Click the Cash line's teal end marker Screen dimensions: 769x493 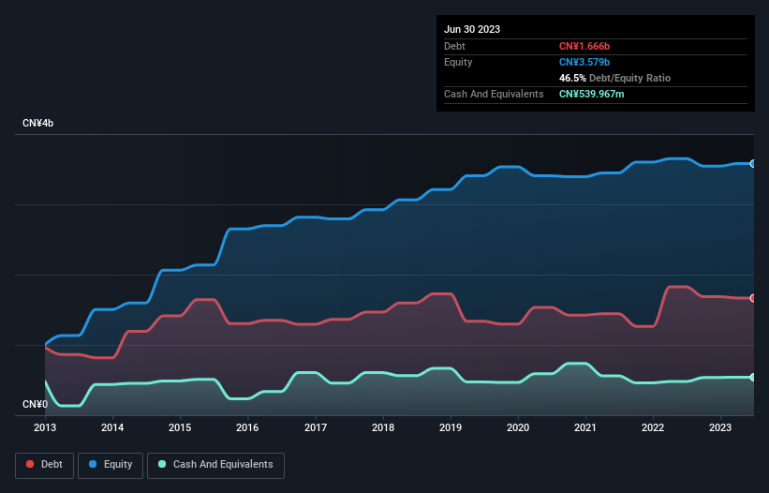(x=753, y=377)
